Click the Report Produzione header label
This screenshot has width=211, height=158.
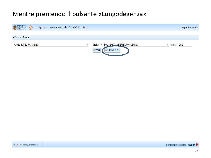(190, 28)
